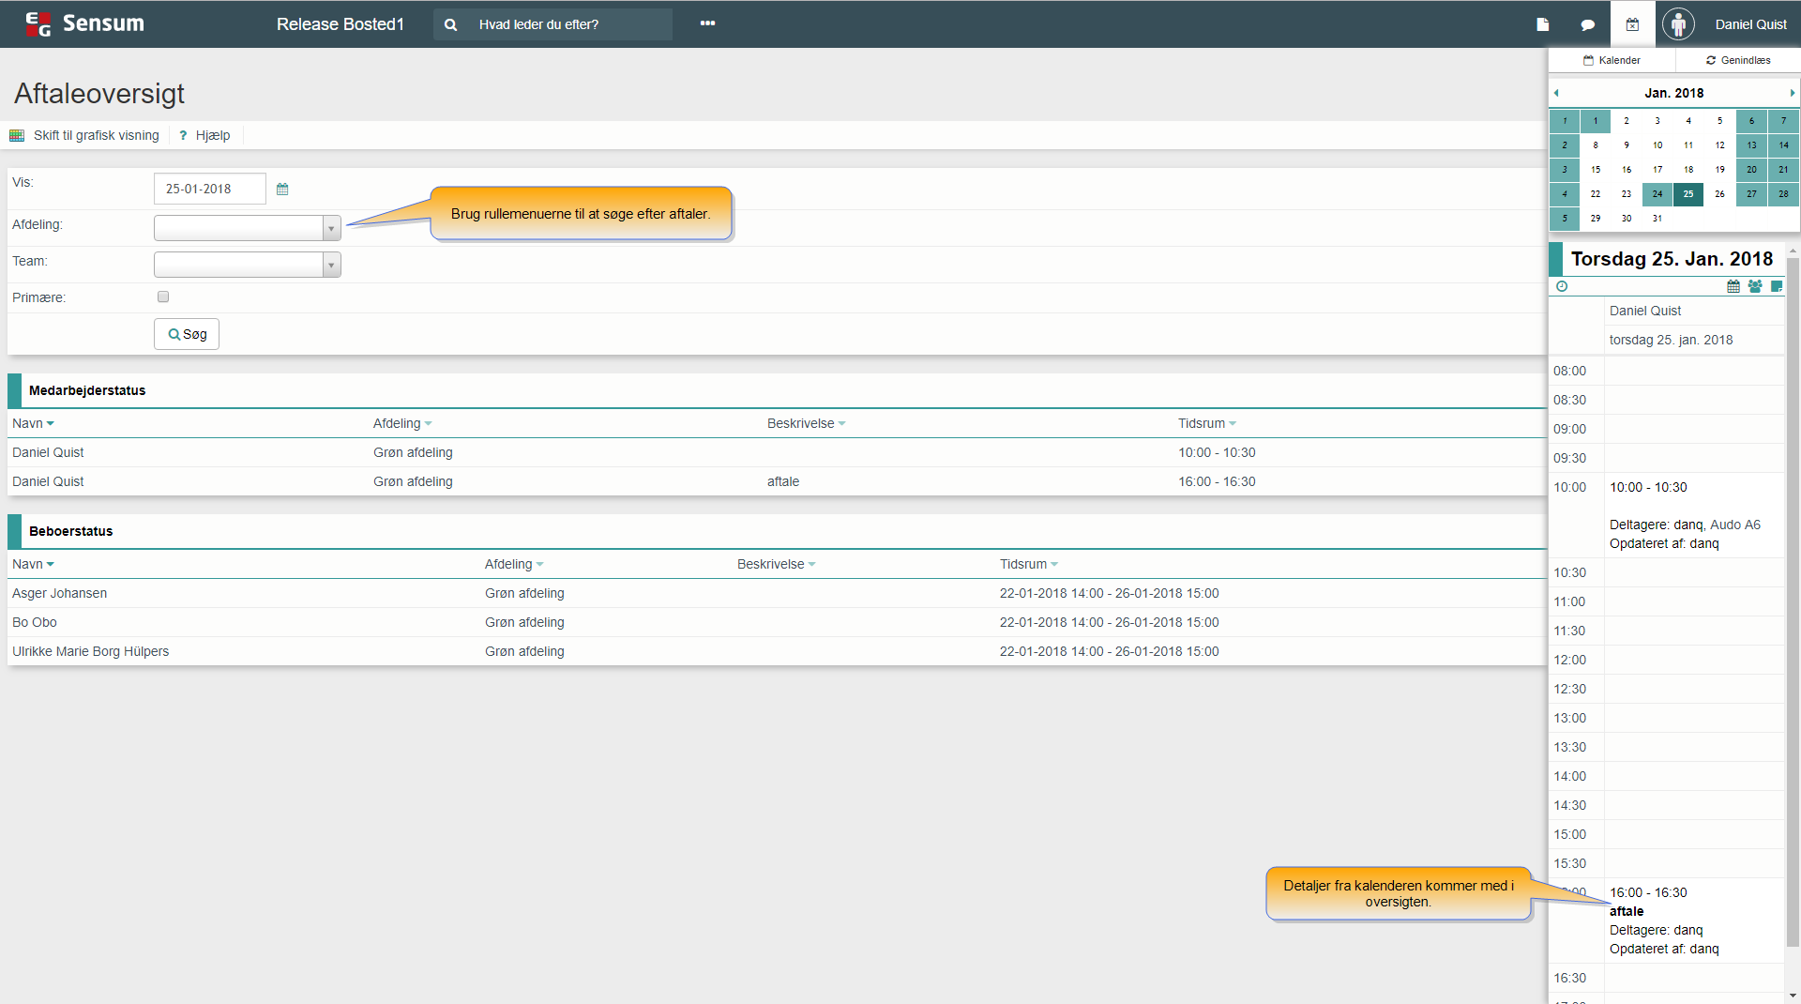Click Release Bosted1 in the header
The width and height of the screenshot is (1801, 1004).
click(x=341, y=24)
